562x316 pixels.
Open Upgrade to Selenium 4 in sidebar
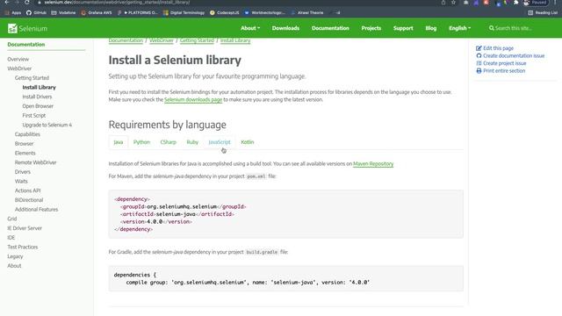(x=47, y=125)
